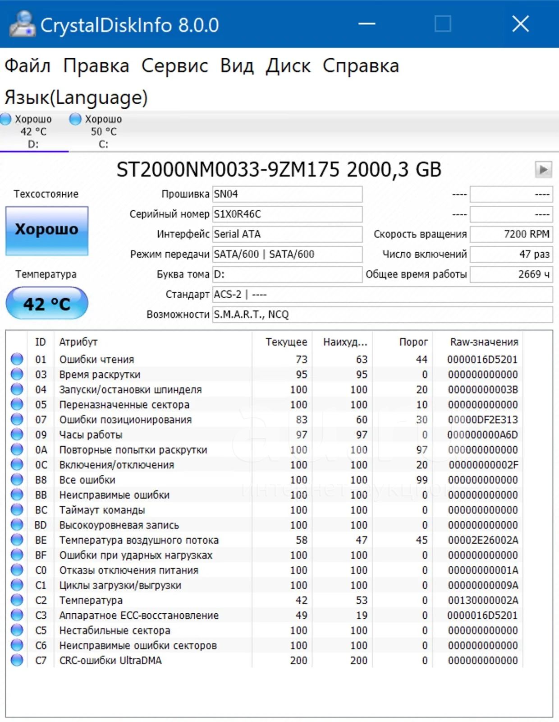The height and width of the screenshot is (722, 559).
Task: Click status orb for Неисправимые ошибки секторов row
Action: (17, 645)
